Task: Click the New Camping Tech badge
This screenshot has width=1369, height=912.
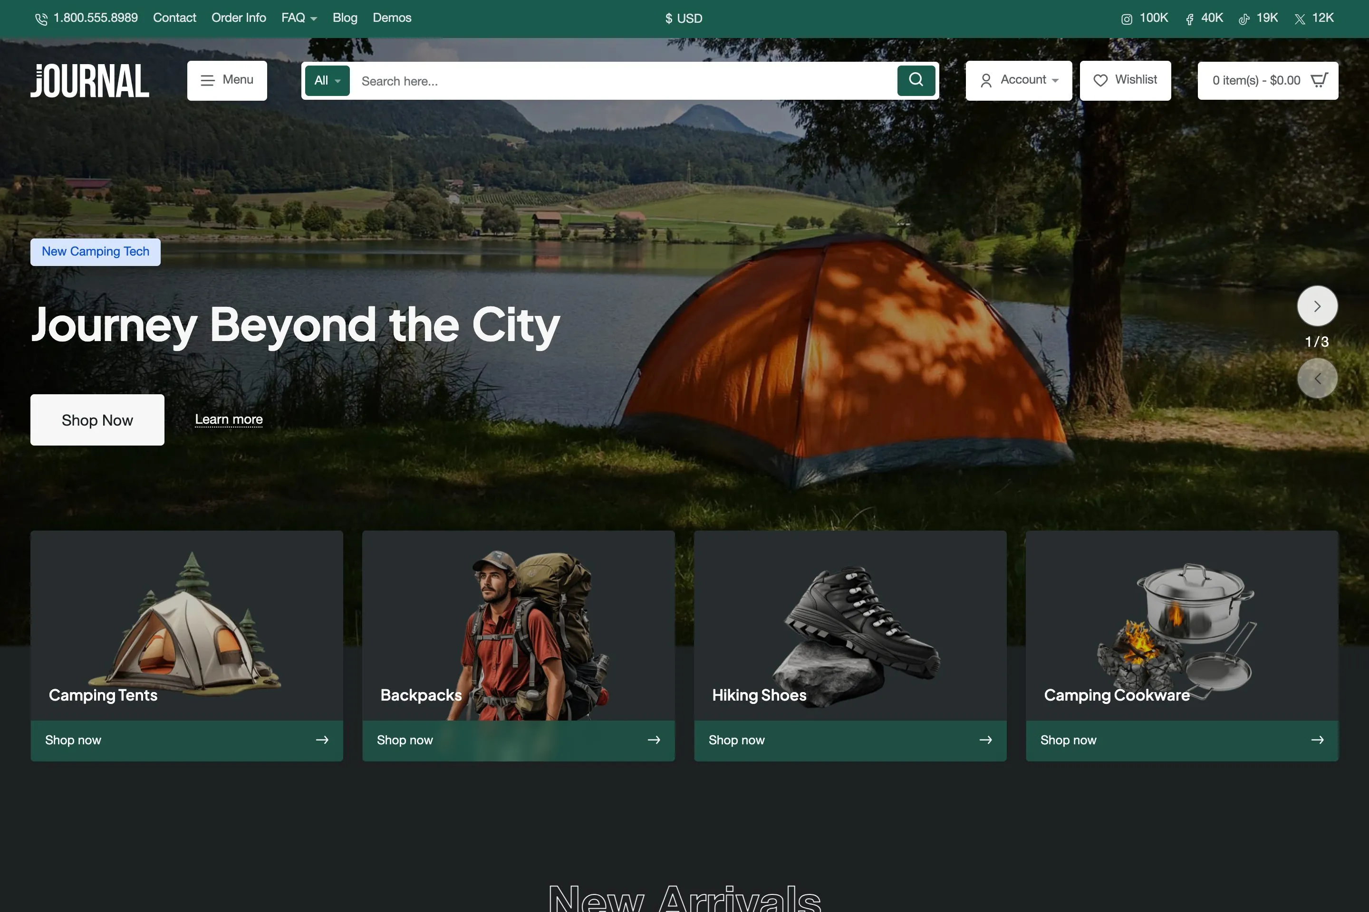Action: tap(96, 252)
